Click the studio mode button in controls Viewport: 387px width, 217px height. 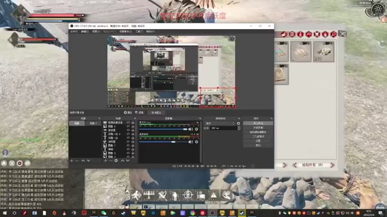pyautogui.click(x=258, y=136)
